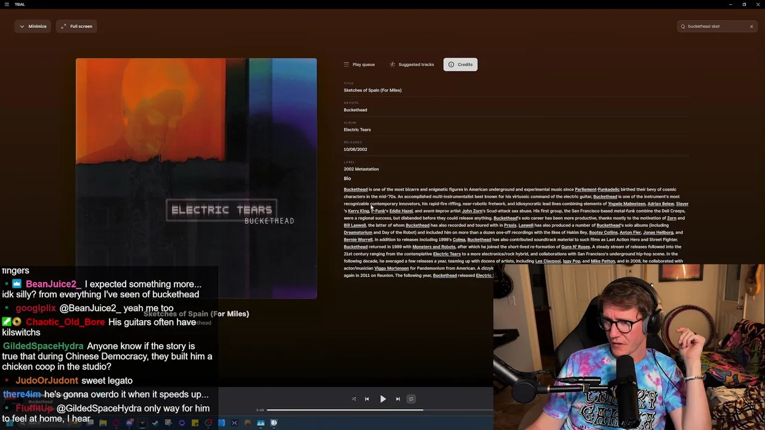Open the Bernie Worrell link
This screenshot has height=430, width=765.
point(358,239)
